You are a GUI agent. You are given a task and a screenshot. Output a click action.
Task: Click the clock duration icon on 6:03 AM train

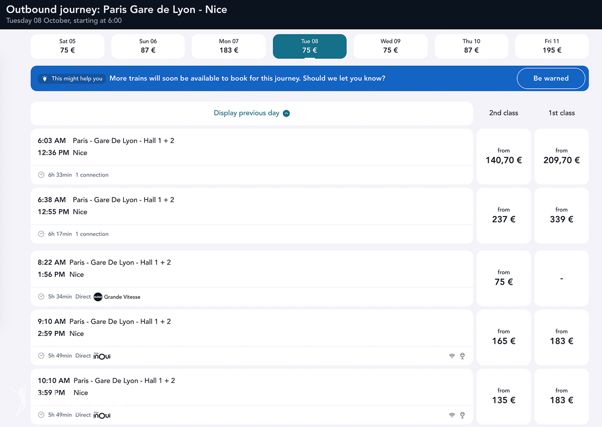coord(41,175)
